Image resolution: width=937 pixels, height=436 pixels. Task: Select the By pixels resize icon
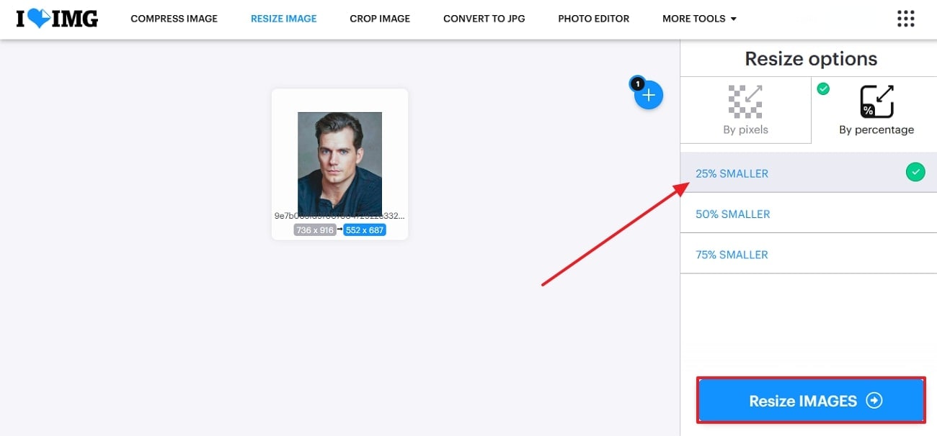[x=745, y=102]
